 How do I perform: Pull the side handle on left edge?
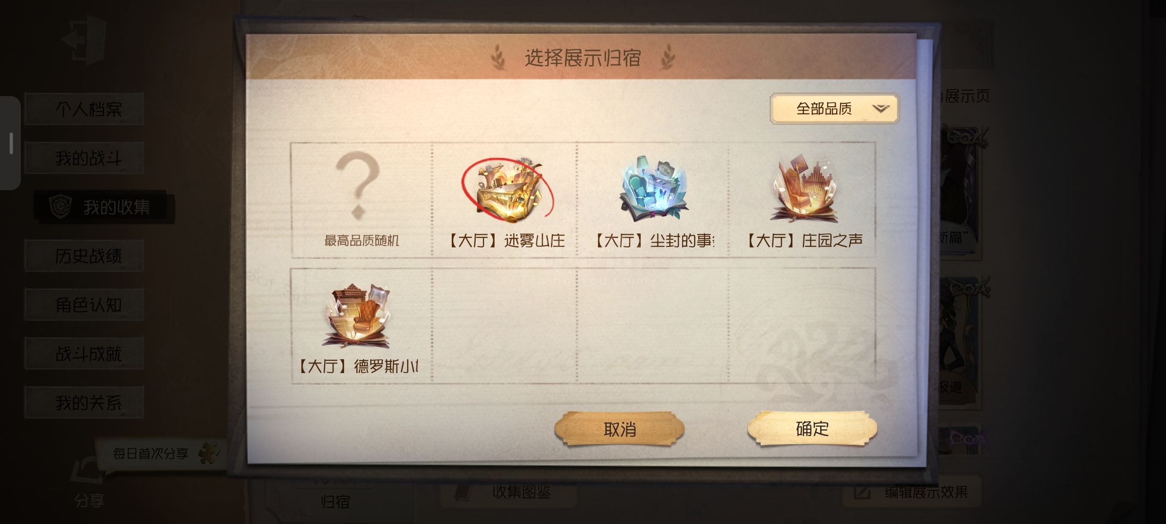11,143
